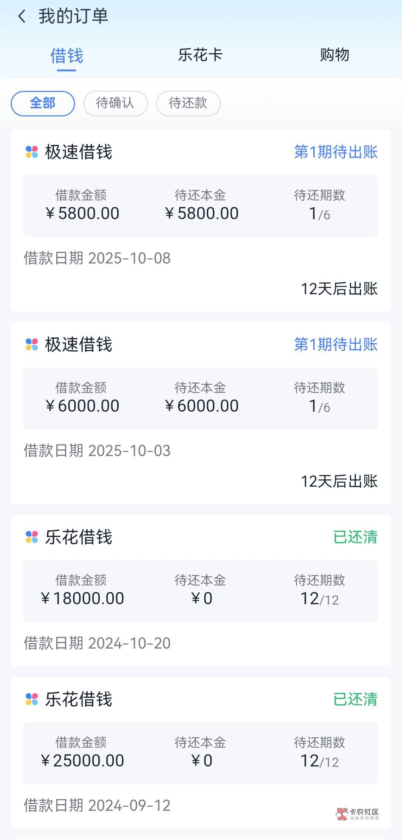Tap 已还清 status on 25000.00 loan
This screenshot has height=840, width=402.
point(355,699)
